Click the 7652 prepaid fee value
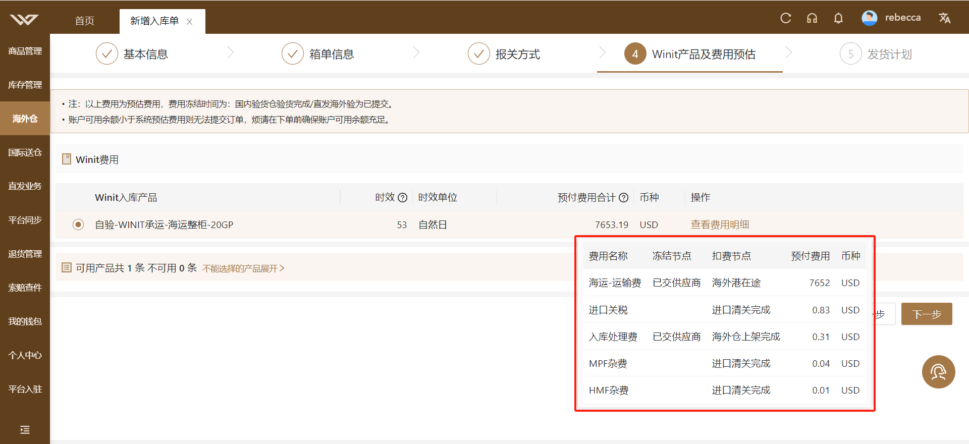 (819, 283)
